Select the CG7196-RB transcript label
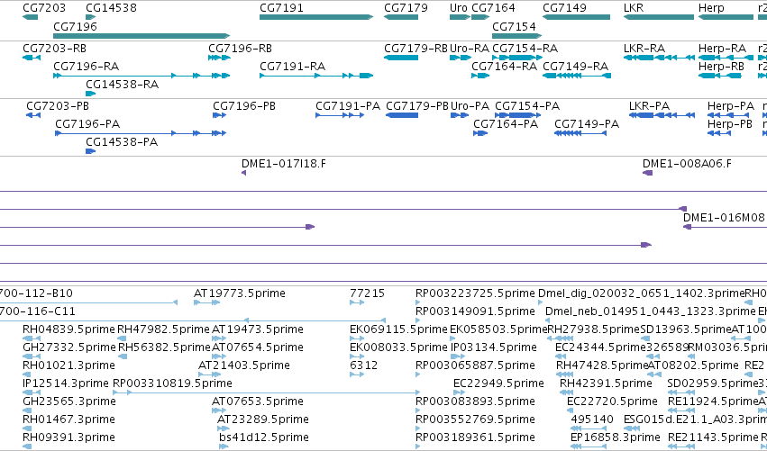Image resolution: width=767 pixels, height=451 pixels. click(x=240, y=49)
